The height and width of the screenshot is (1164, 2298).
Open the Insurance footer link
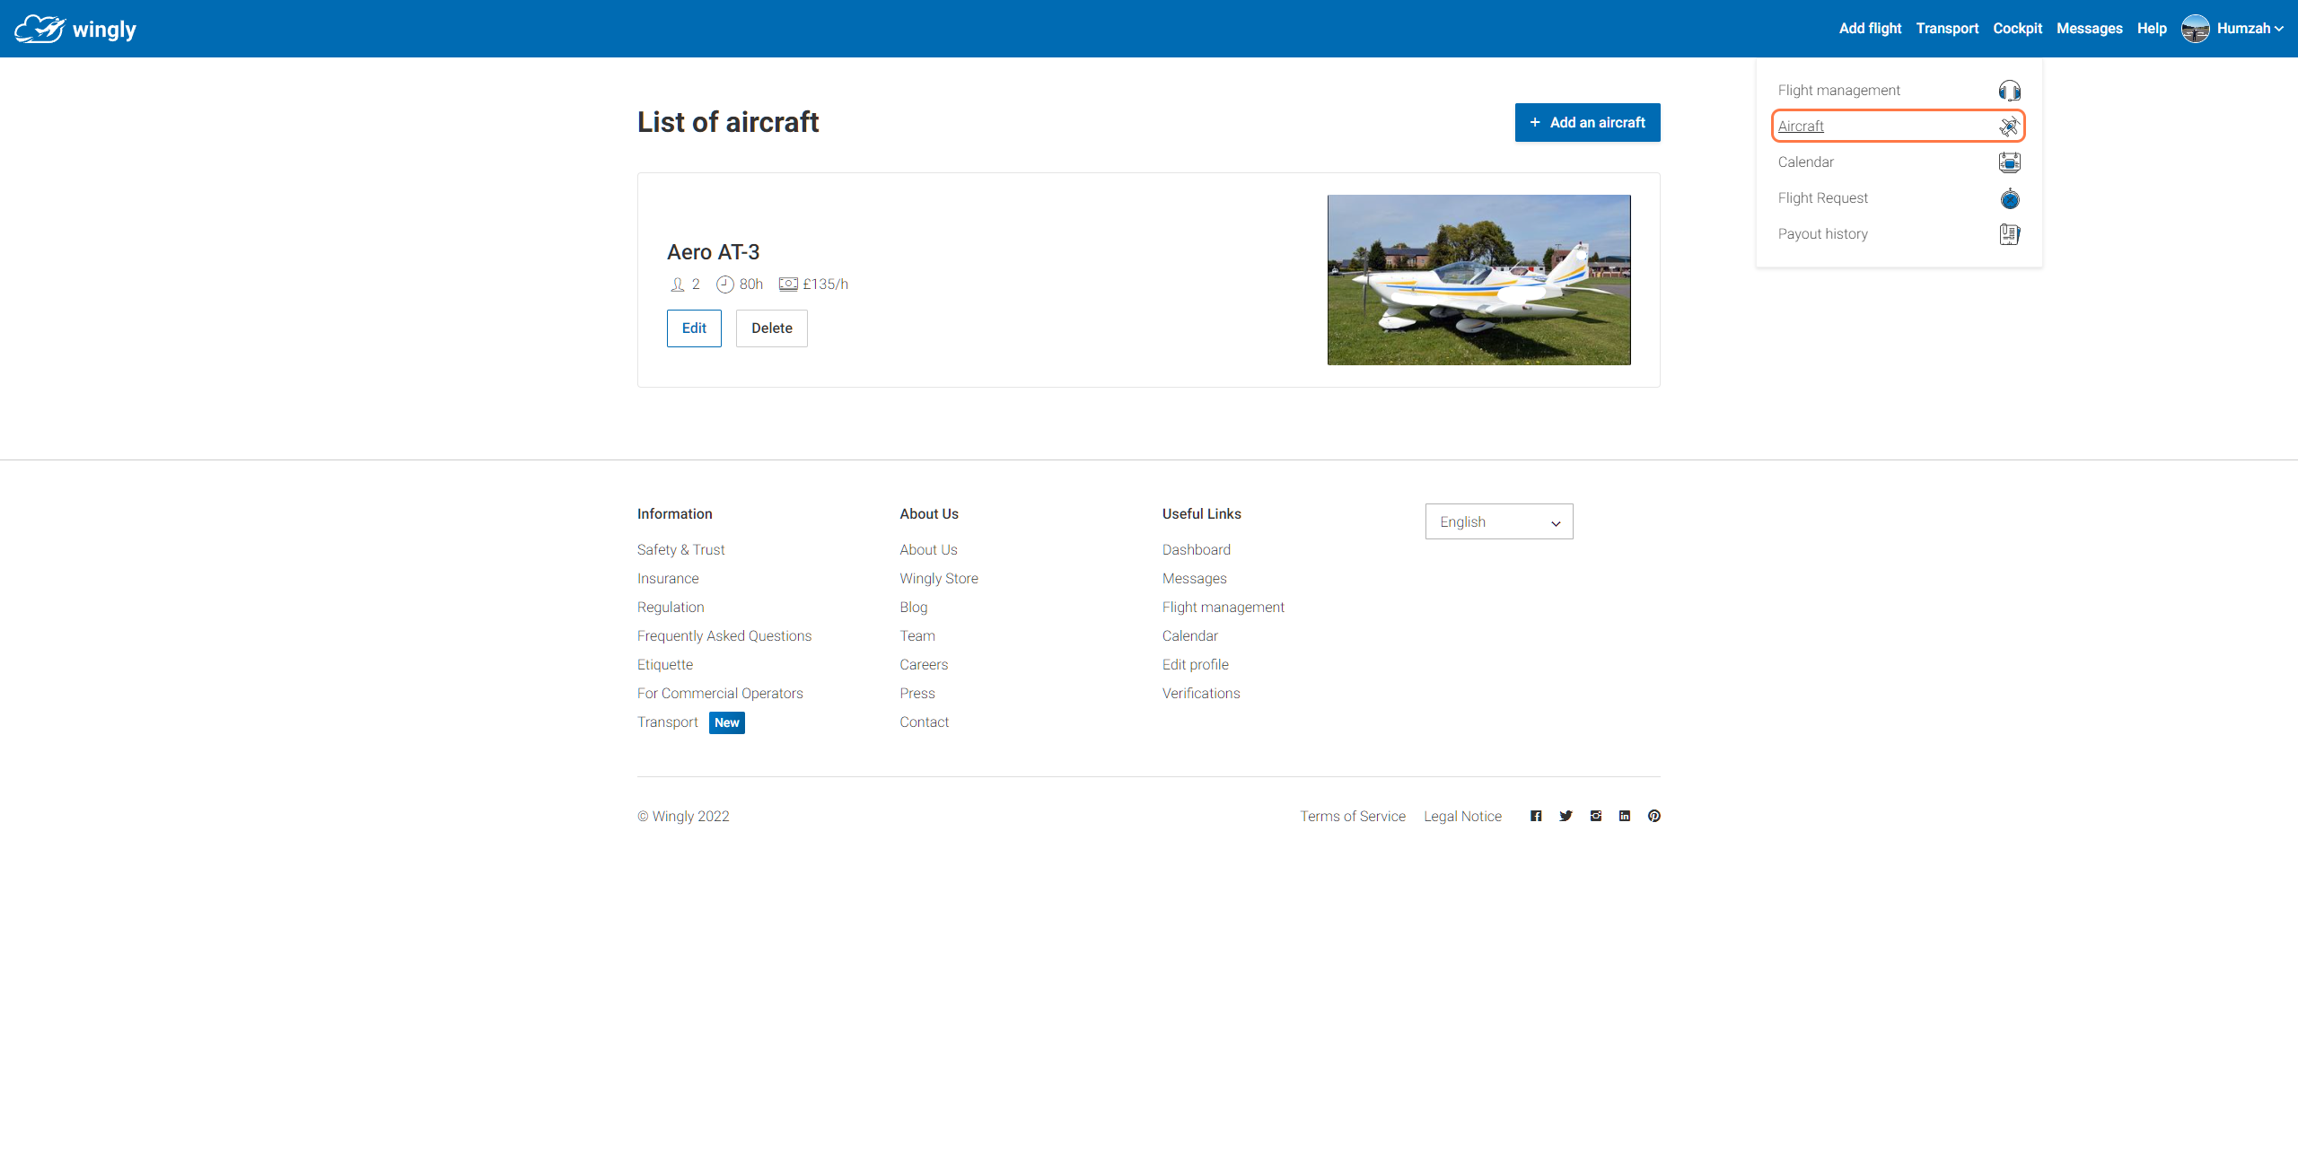tap(668, 579)
